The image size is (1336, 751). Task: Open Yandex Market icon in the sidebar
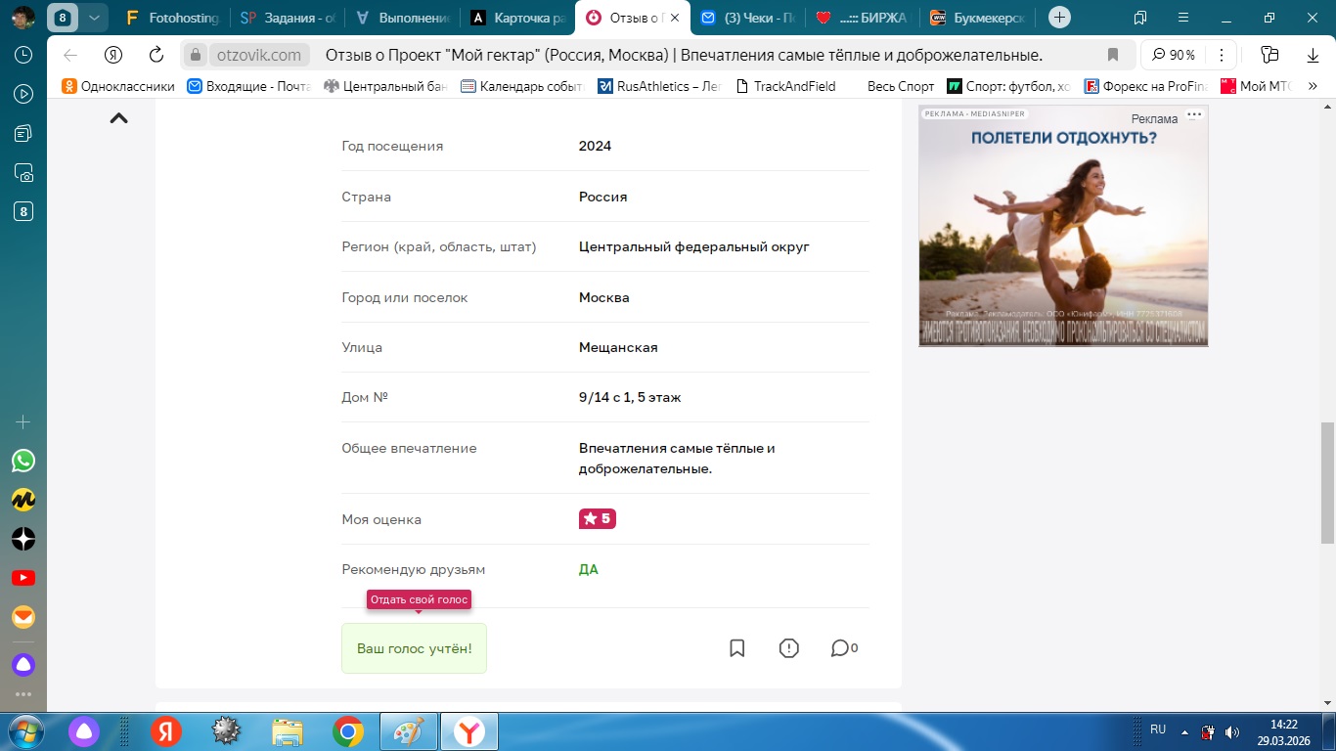click(23, 500)
